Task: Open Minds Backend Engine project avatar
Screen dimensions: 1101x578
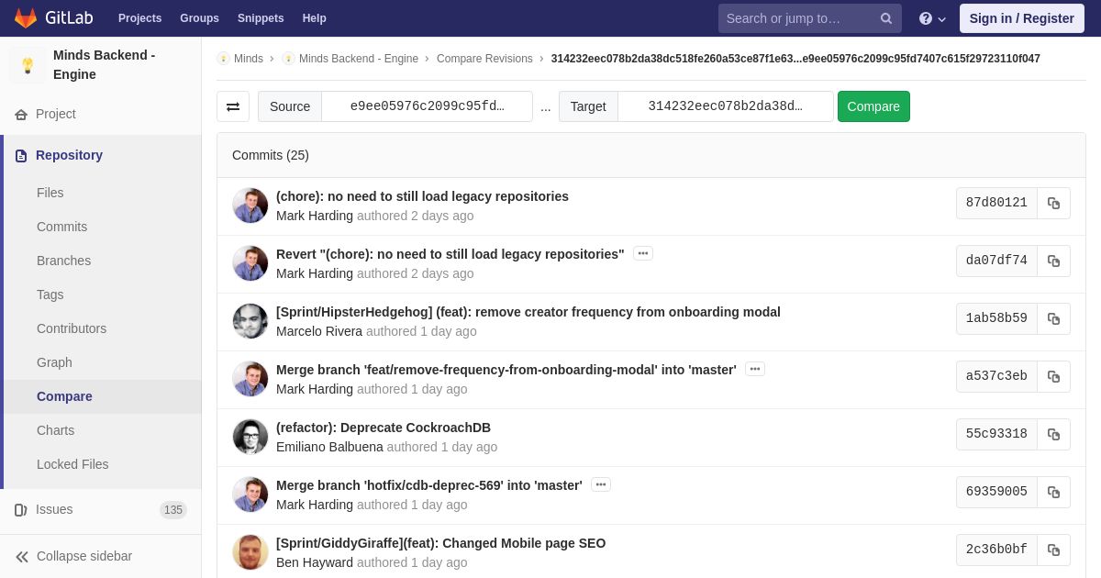Action: tap(28, 65)
